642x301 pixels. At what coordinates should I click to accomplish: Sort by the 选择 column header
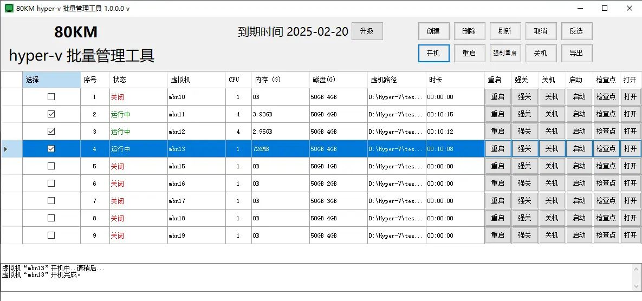coord(51,80)
